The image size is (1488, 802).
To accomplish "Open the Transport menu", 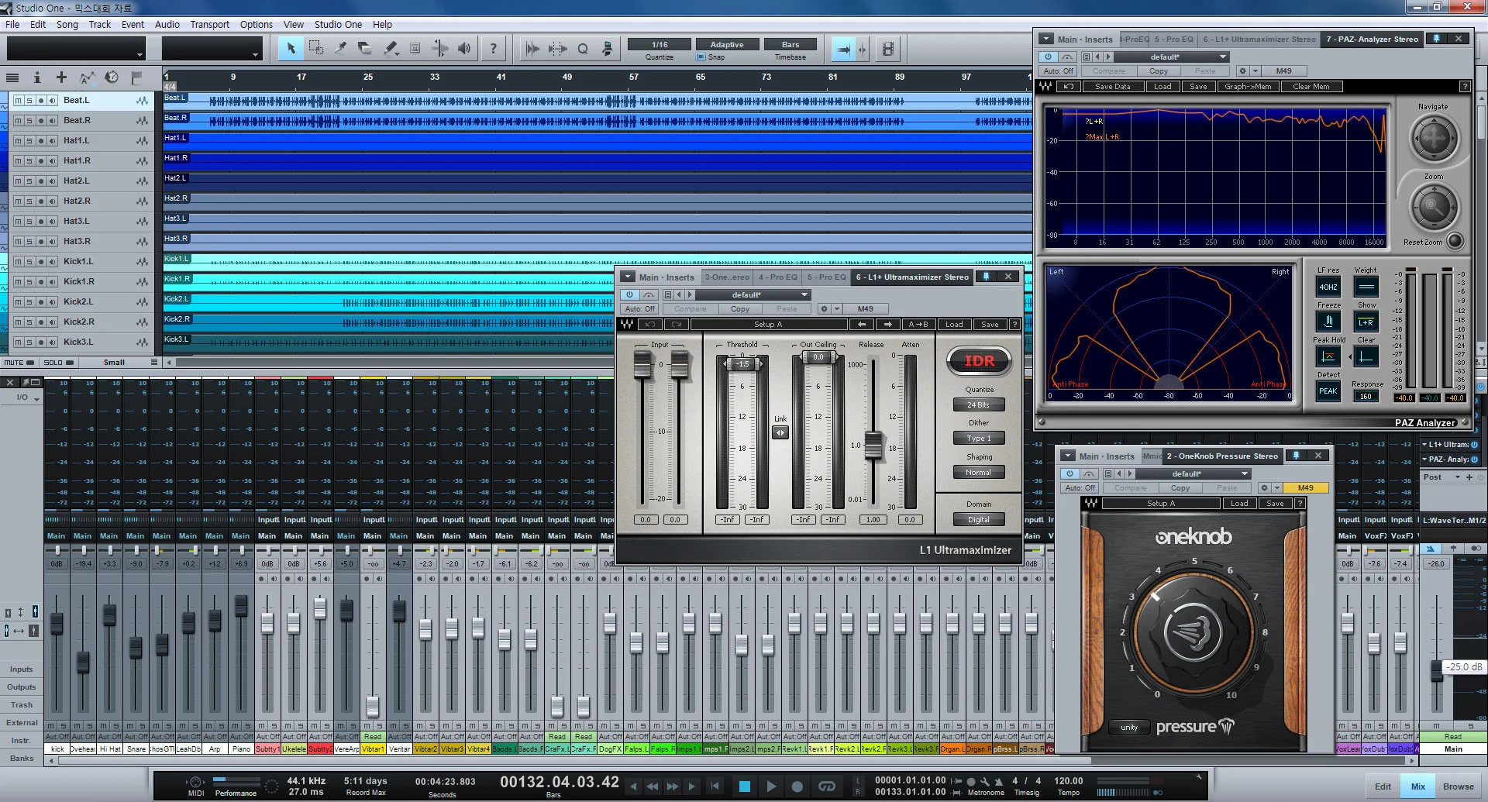I will (x=210, y=24).
